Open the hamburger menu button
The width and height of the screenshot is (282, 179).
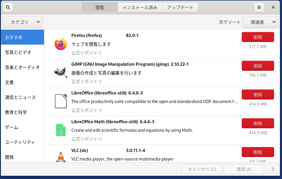(259, 7)
